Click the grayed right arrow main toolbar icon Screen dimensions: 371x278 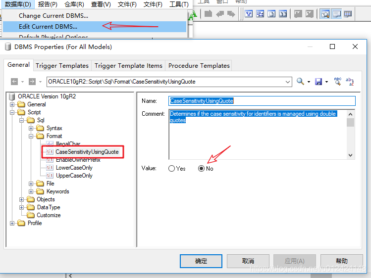tap(231, 14)
